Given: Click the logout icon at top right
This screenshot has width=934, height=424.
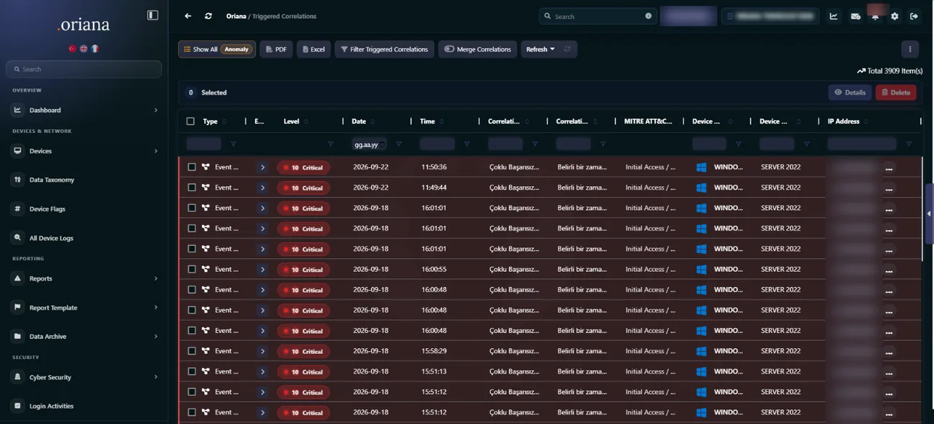Looking at the screenshot, I should [914, 16].
